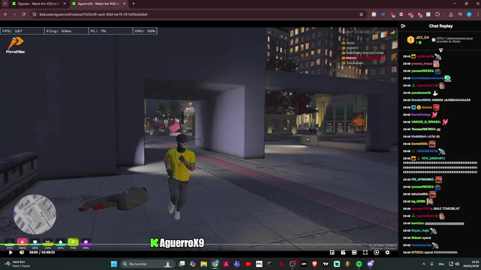Click chat message "ch7al db"
481x270 pixels.
(x=433, y=136)
